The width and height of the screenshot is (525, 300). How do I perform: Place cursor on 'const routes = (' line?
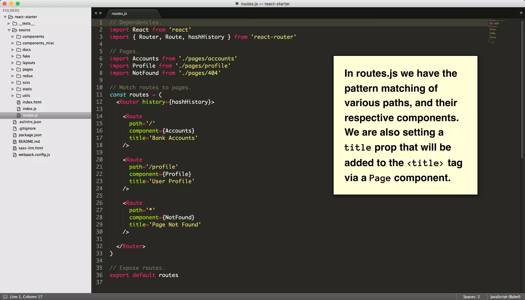(136, 95)
